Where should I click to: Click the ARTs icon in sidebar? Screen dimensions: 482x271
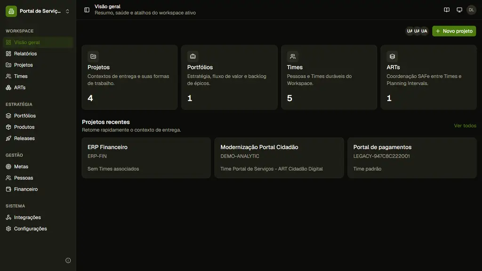(x=8, y=88)
